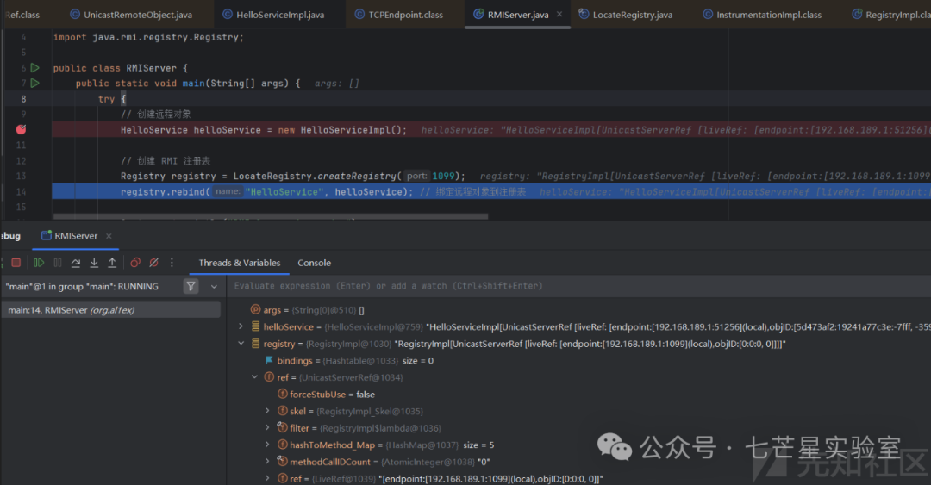Click the horizontal editor scrollbar
Image resolution: width=931 pixels, height=485 pixels.
[x=270, y=217]
